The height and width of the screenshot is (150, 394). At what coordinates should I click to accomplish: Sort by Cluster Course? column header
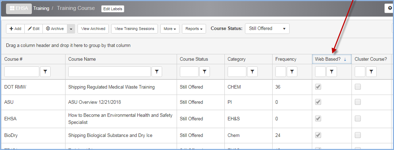[371, 59]
